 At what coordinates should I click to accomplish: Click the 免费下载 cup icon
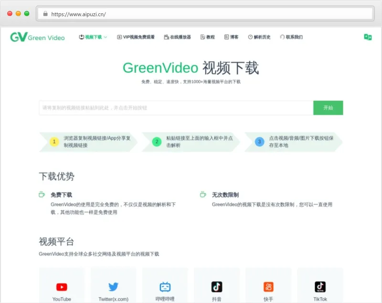point(42,195)
